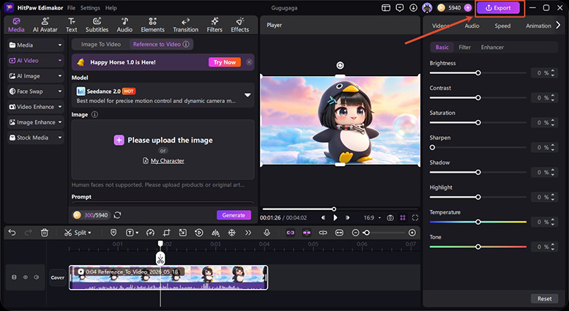Click the mirror flip icon
The image size is (569, 311).
215,233
